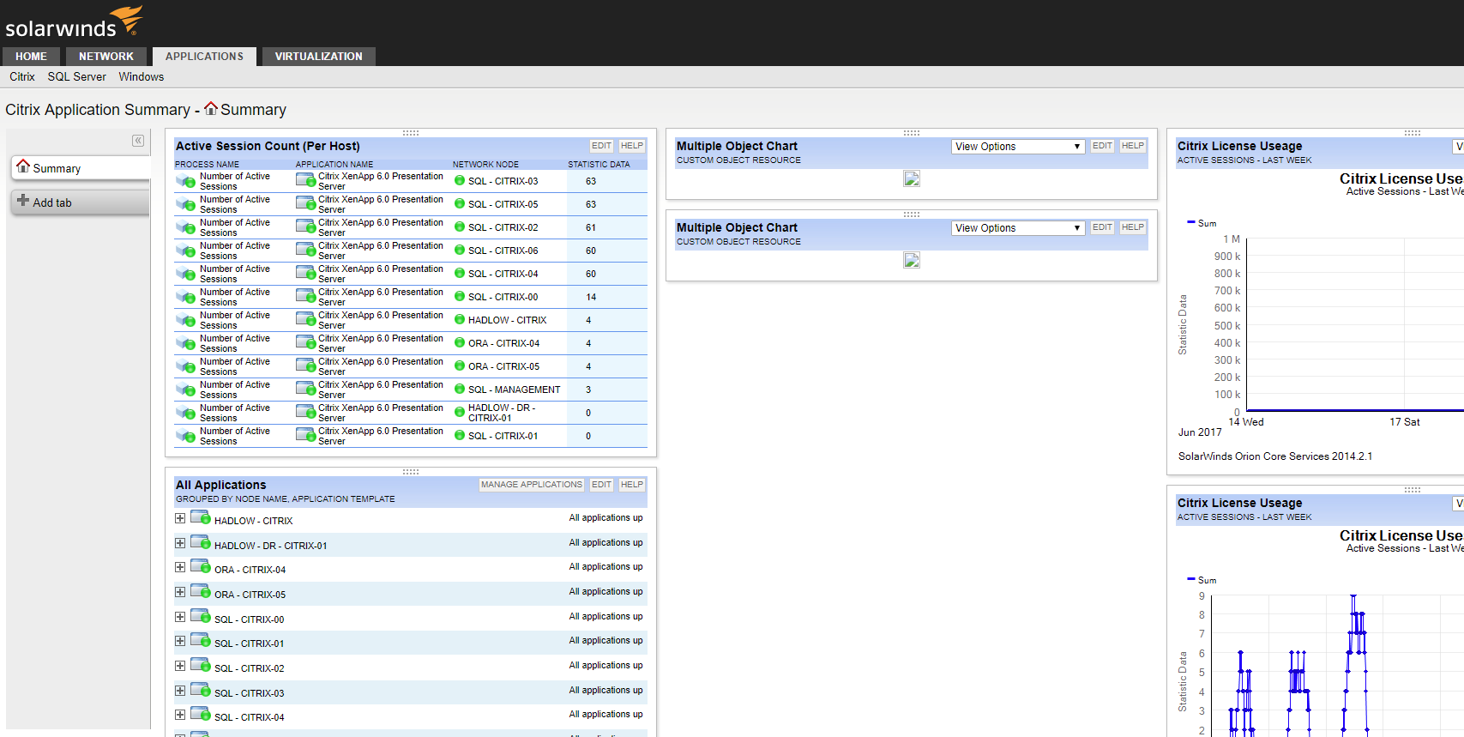Viewport: 1464px width, 737px height.
Task: Click the SolarWinds logo
Action: [74, 22]
